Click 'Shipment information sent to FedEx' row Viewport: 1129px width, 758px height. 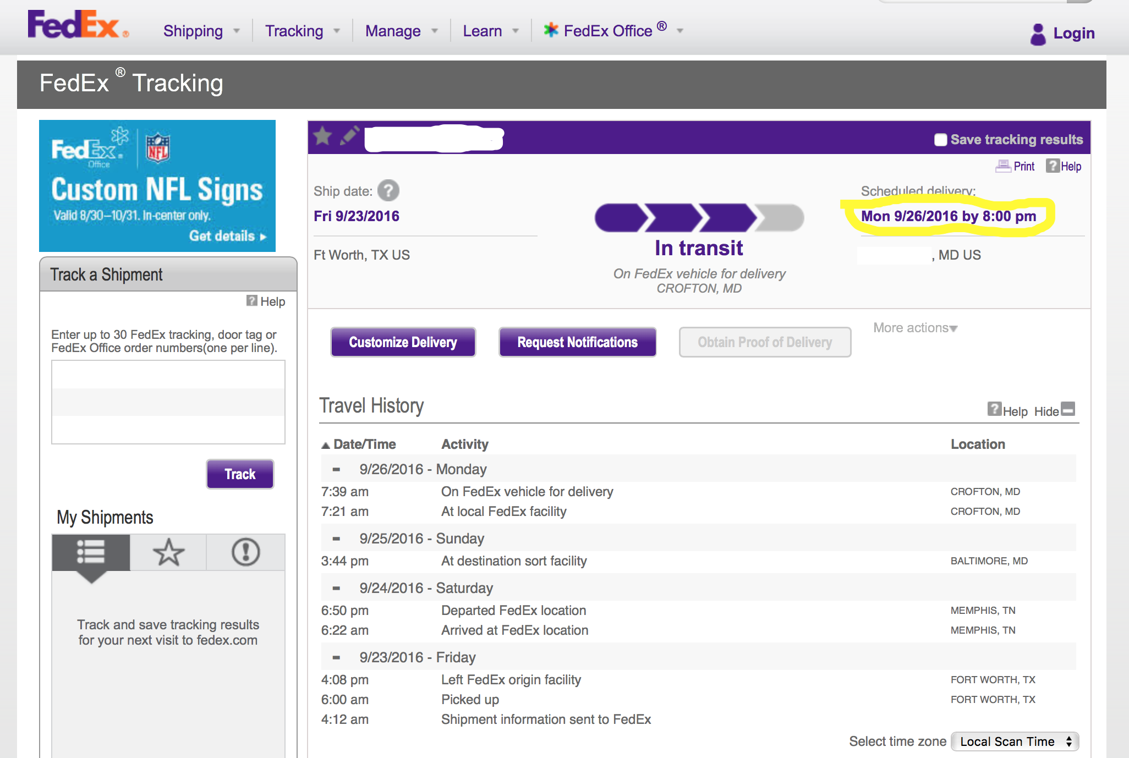click(699, 719)
